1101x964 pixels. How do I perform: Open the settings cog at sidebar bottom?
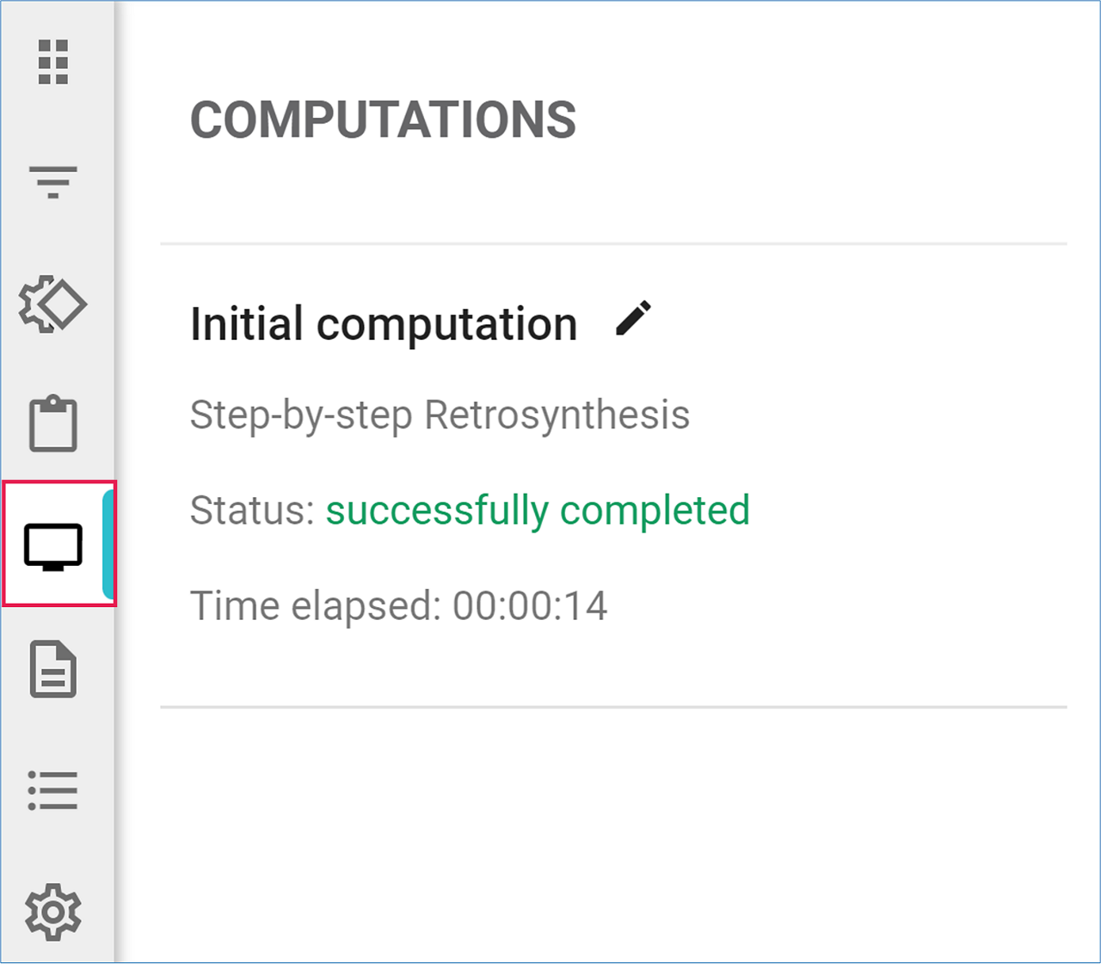click(x=53, y=912)
